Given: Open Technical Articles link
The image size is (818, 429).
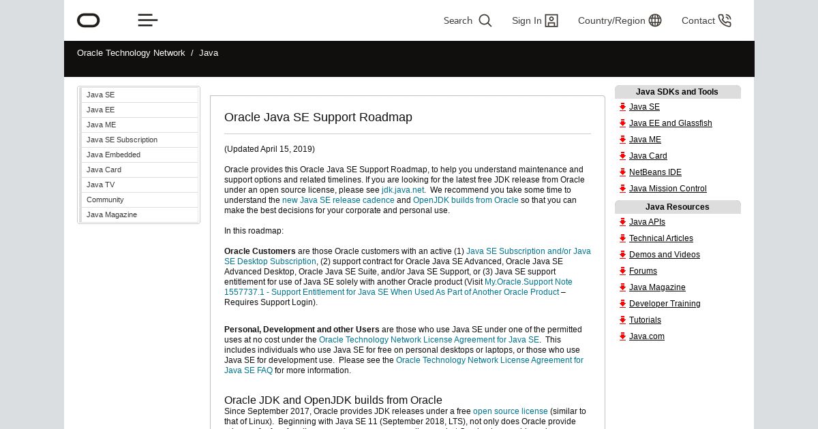Looking at the screenshot, I should click(x=661, y=238).
